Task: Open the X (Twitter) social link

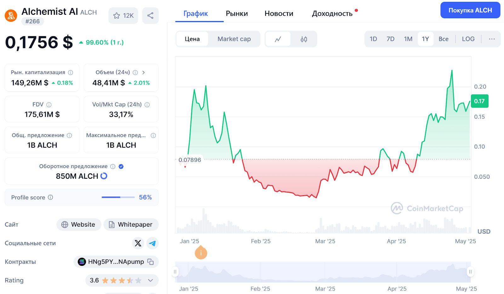Action: click(138, 243)
